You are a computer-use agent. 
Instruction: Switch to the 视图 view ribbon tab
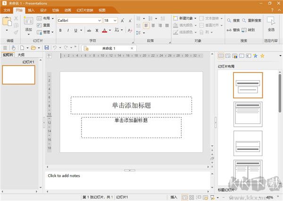[102, 10]
